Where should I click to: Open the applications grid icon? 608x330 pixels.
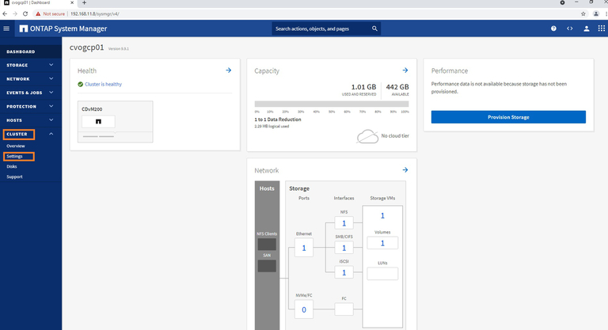602,29
